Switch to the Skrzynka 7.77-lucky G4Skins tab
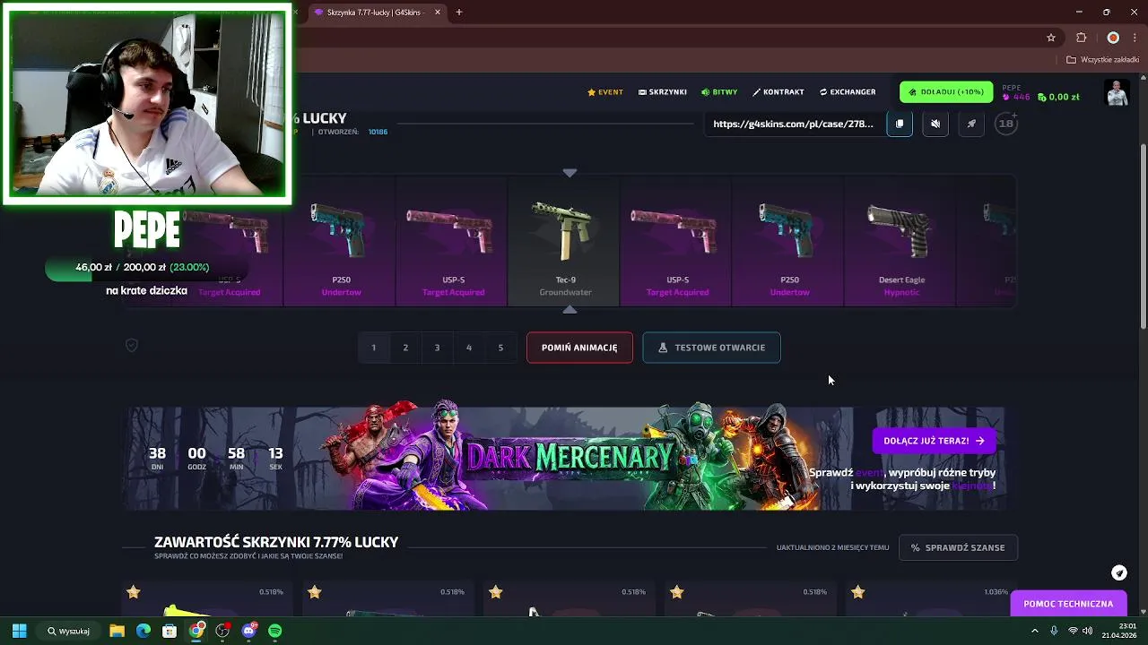 coord(377,13)
